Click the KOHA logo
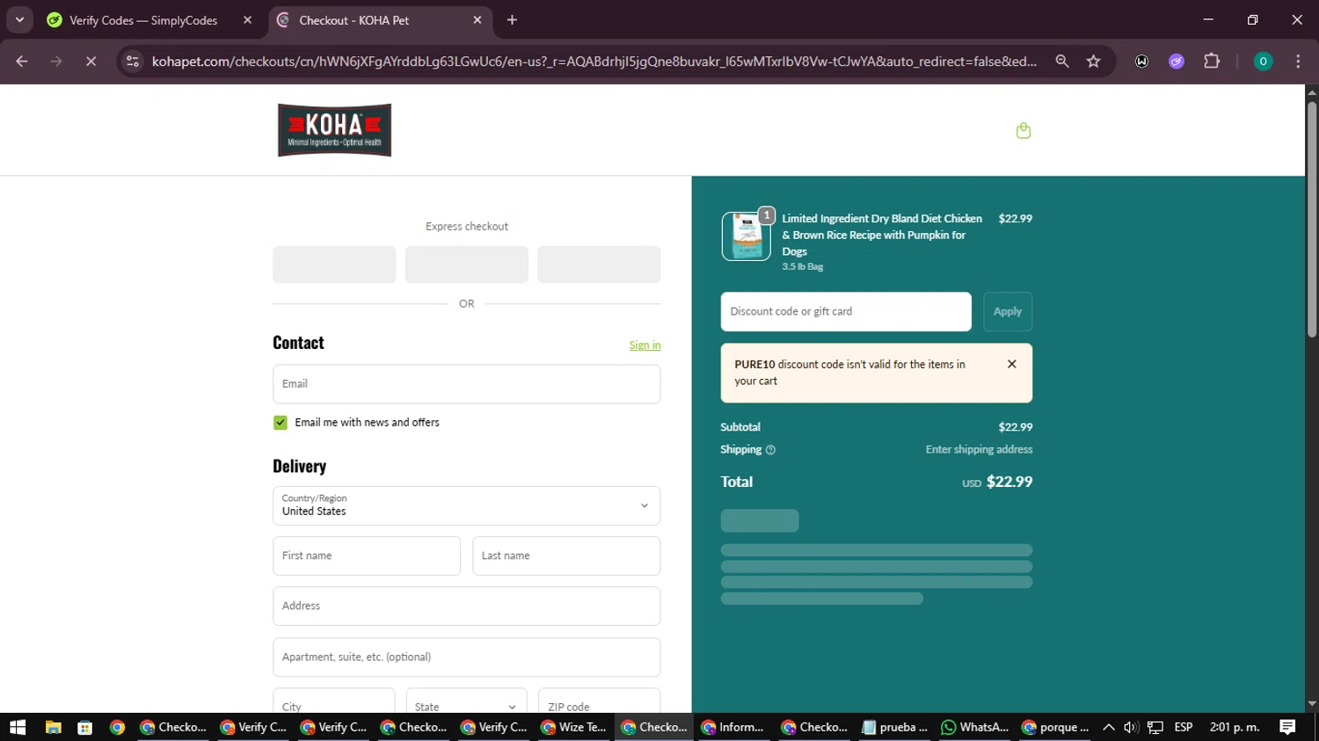This screenshot has width=1319, height=741. (x=334, y=130)
